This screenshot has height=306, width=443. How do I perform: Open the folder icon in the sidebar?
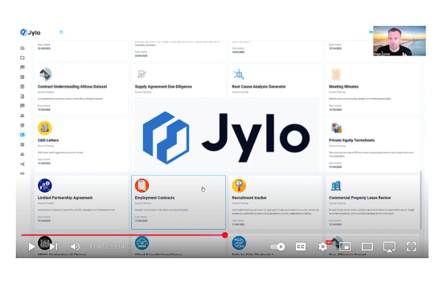pos(23,58)
